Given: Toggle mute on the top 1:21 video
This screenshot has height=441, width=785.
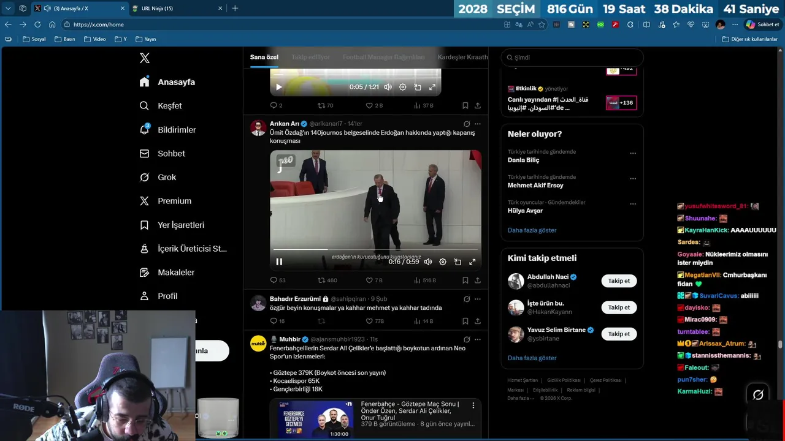Looking at the screenshot, I should click(388, 87).
